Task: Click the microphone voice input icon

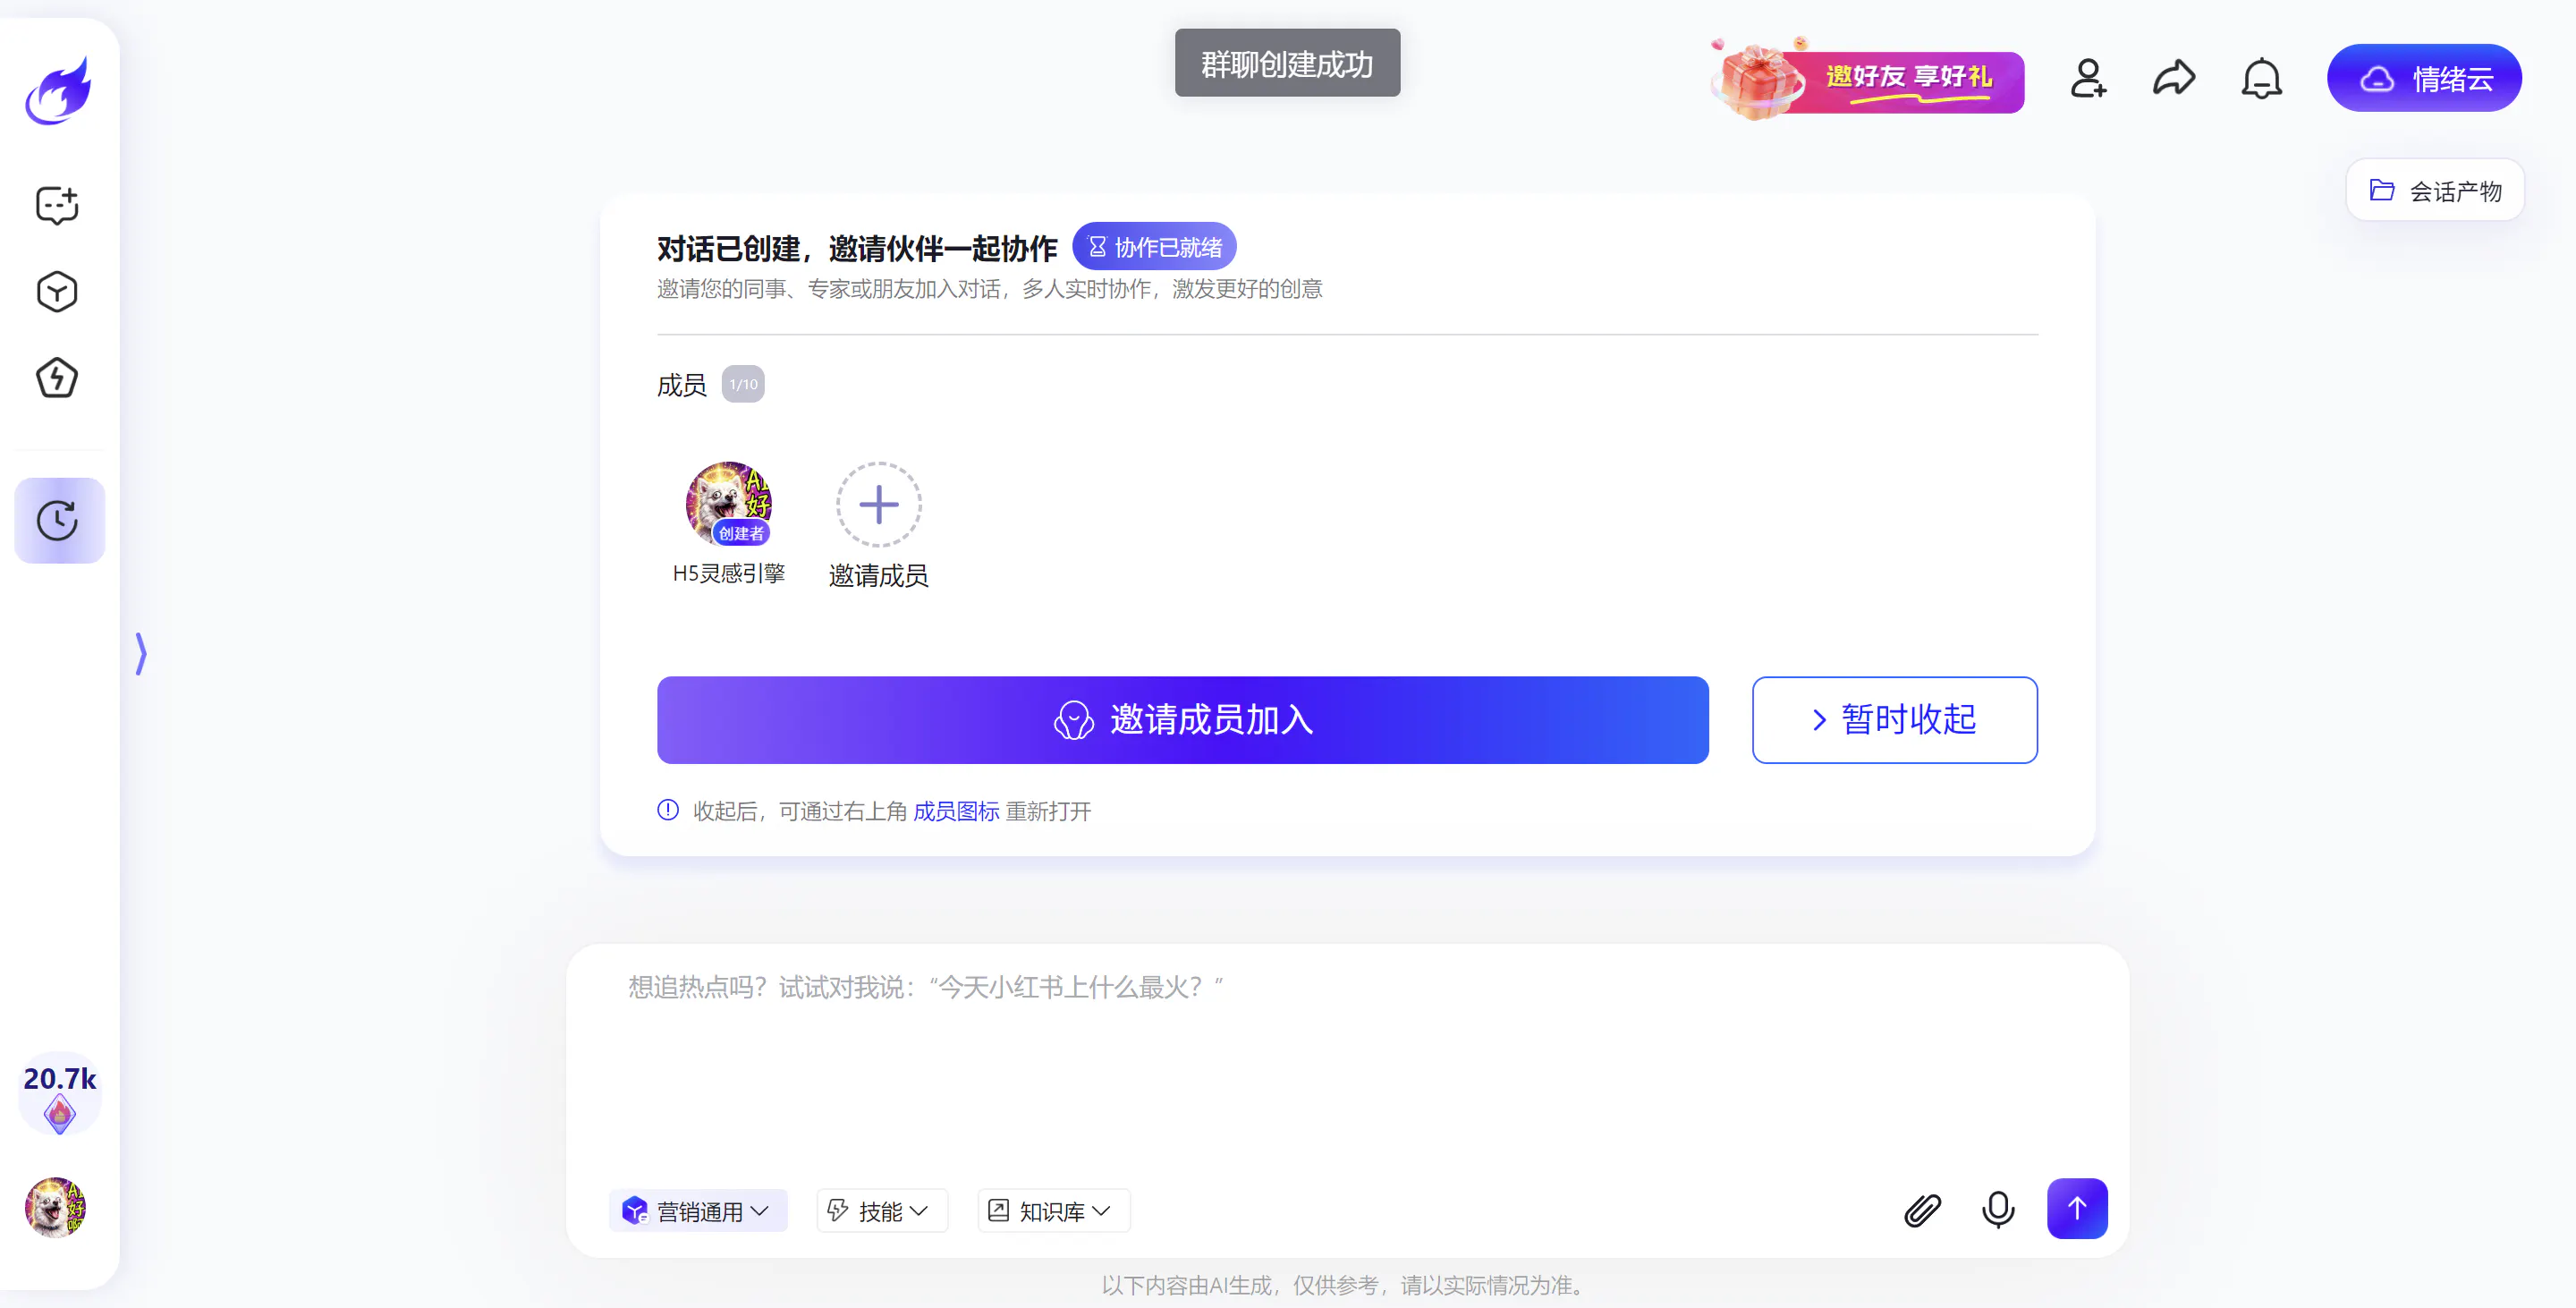Action: pos(1998,1210)
